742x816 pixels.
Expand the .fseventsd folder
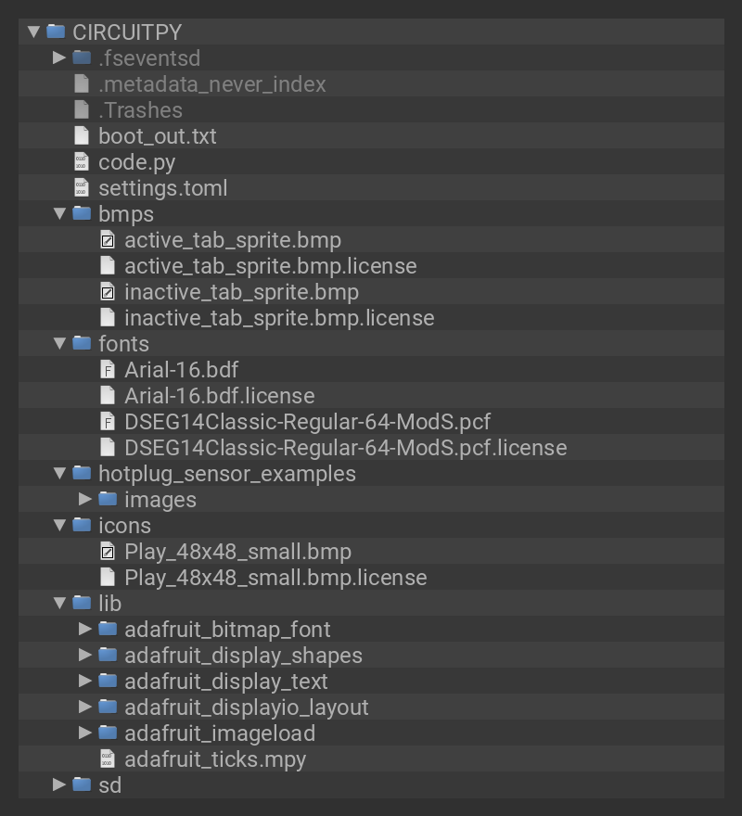point(60,58)
